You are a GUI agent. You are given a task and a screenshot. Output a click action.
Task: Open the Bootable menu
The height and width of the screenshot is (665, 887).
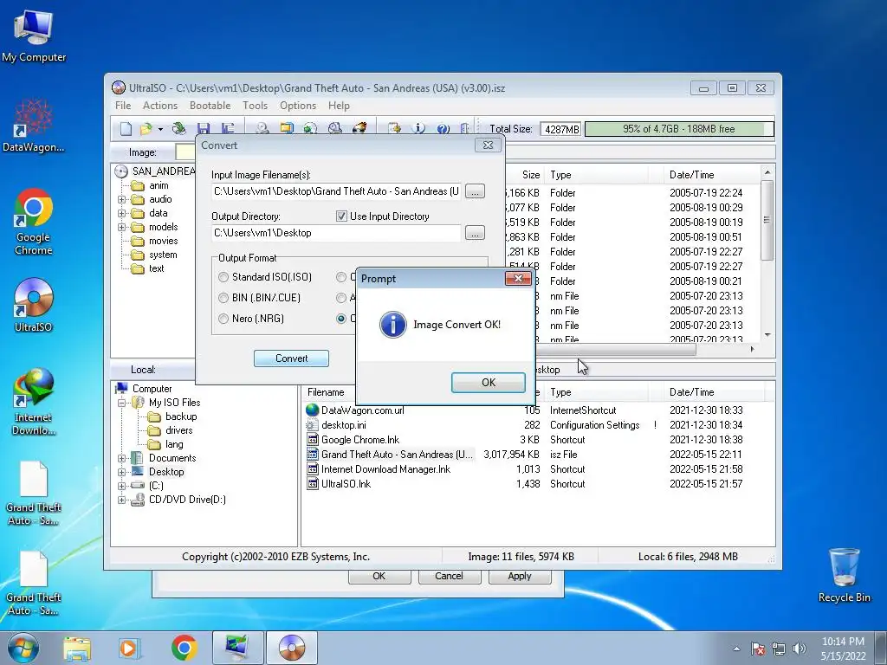pyautogui.click(x=210, y=106)
